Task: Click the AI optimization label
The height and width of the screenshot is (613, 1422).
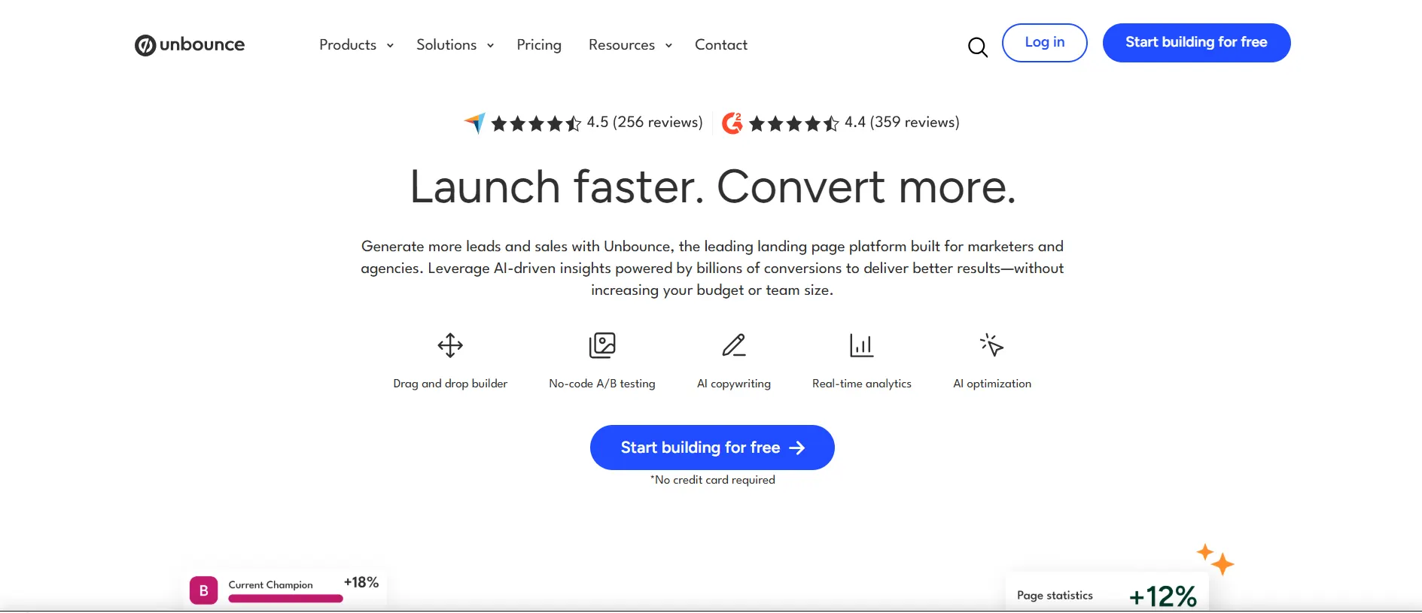Action: coord(992,384)
